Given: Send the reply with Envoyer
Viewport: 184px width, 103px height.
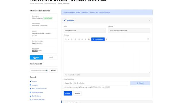Looking at the screenshot, I should click(x=68, y=93).
